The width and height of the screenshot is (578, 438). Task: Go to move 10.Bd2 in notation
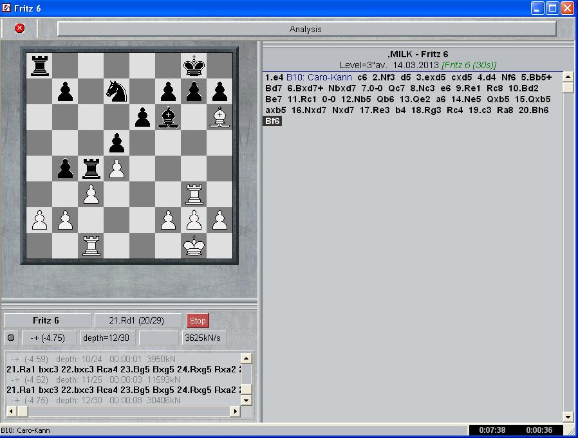523,88
